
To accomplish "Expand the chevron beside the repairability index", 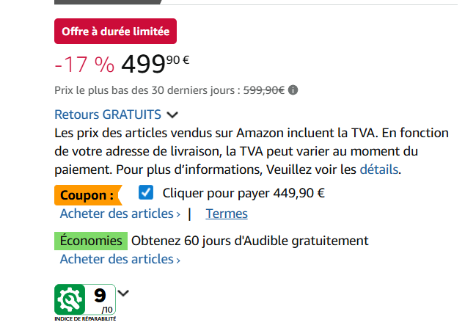I will [123, 293].
